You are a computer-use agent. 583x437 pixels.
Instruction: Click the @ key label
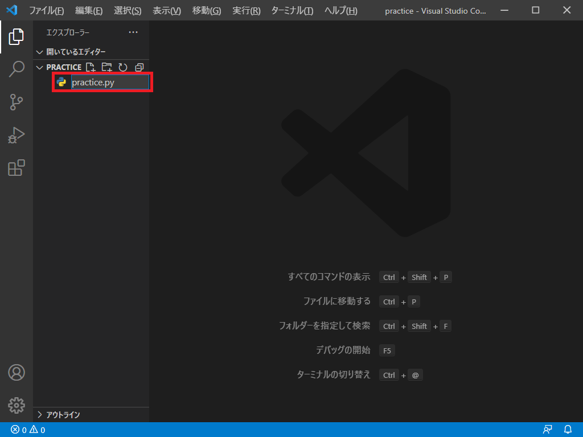[415, 375]
